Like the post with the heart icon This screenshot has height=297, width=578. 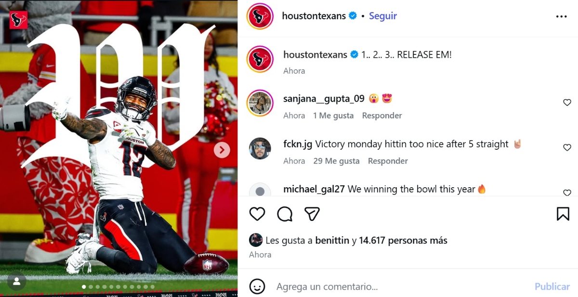(257, 214)
